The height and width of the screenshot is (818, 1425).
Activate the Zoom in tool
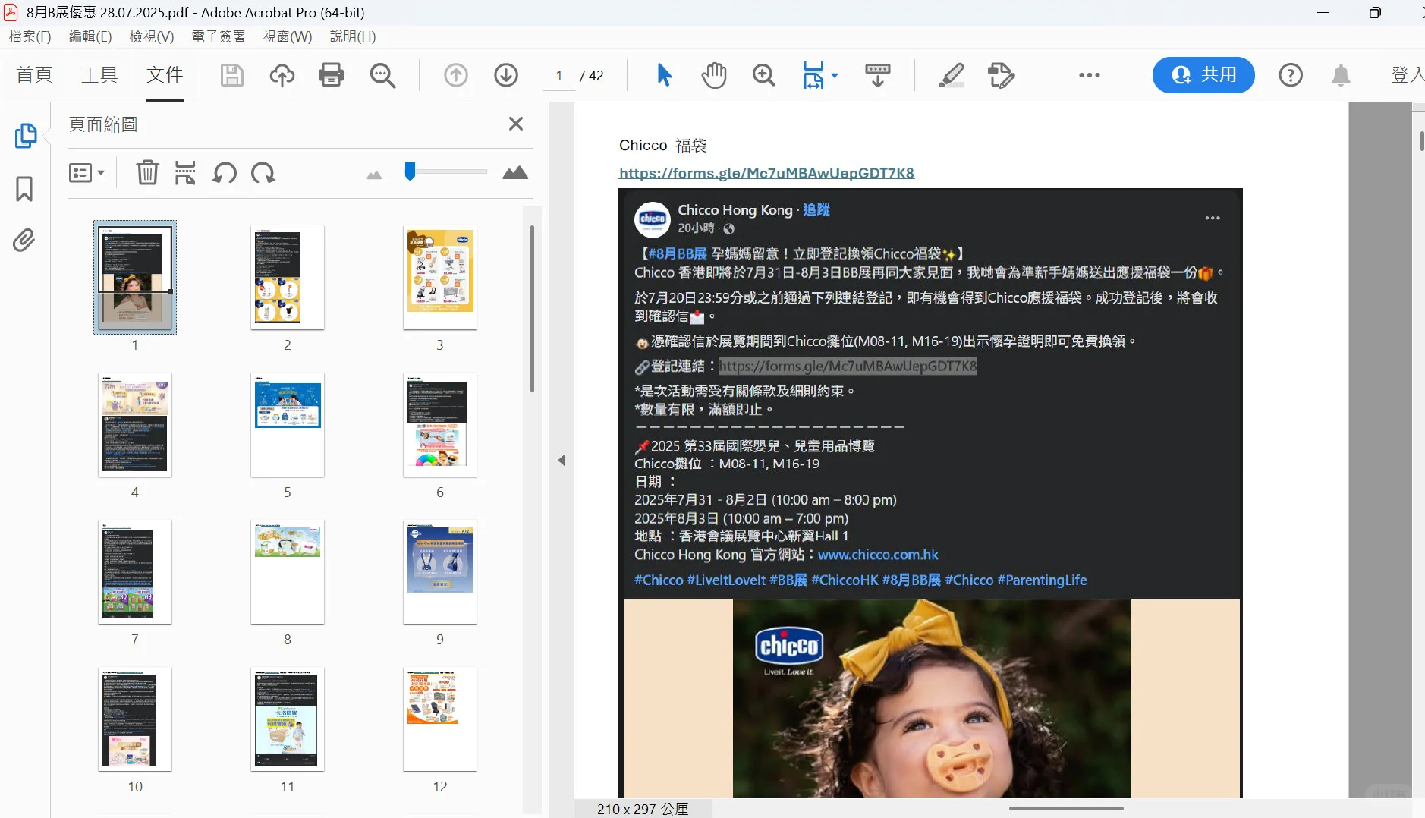[763, 75]
